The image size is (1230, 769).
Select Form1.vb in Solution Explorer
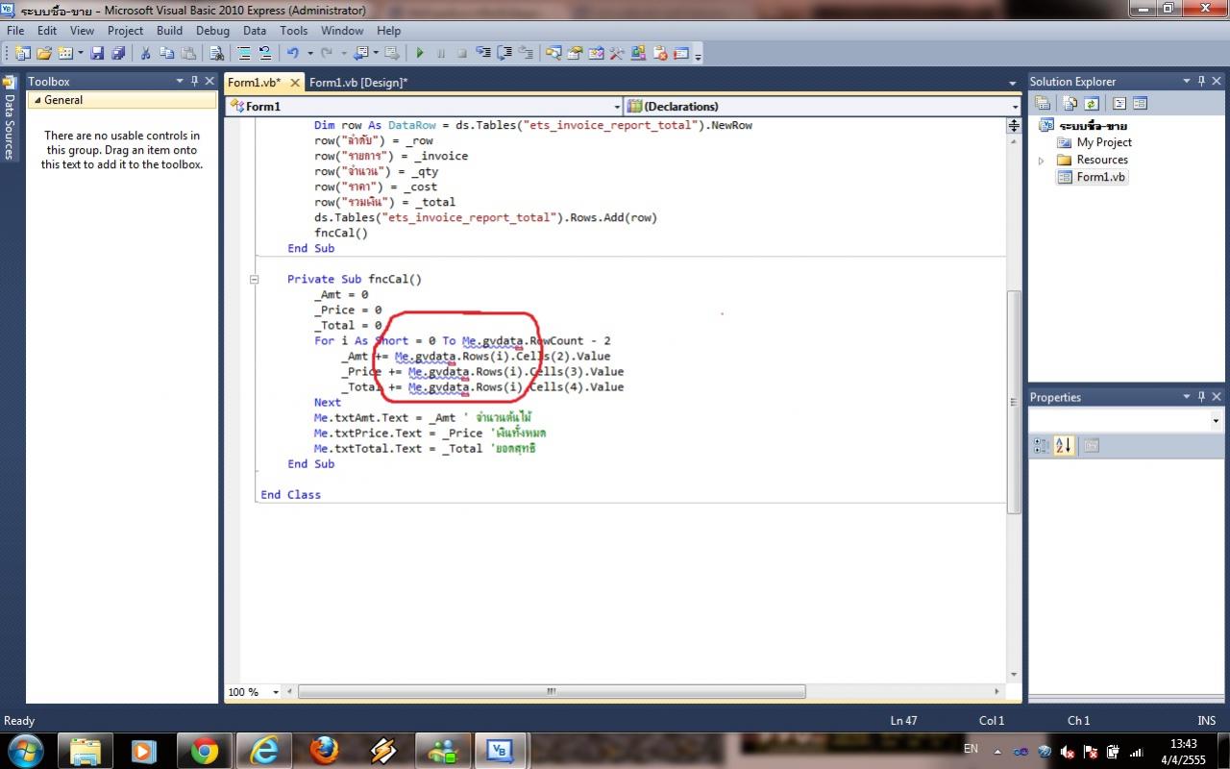pyautogui.click(x=1100, y=177)
